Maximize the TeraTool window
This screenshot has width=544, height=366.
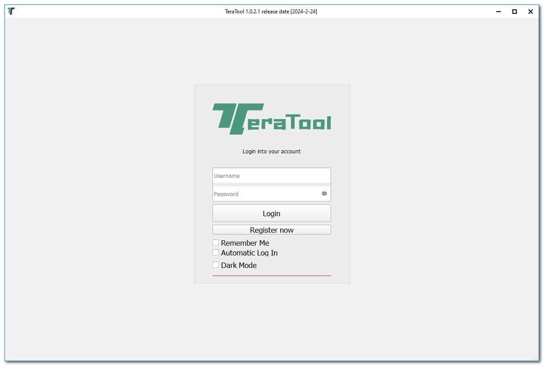point(515,12)
